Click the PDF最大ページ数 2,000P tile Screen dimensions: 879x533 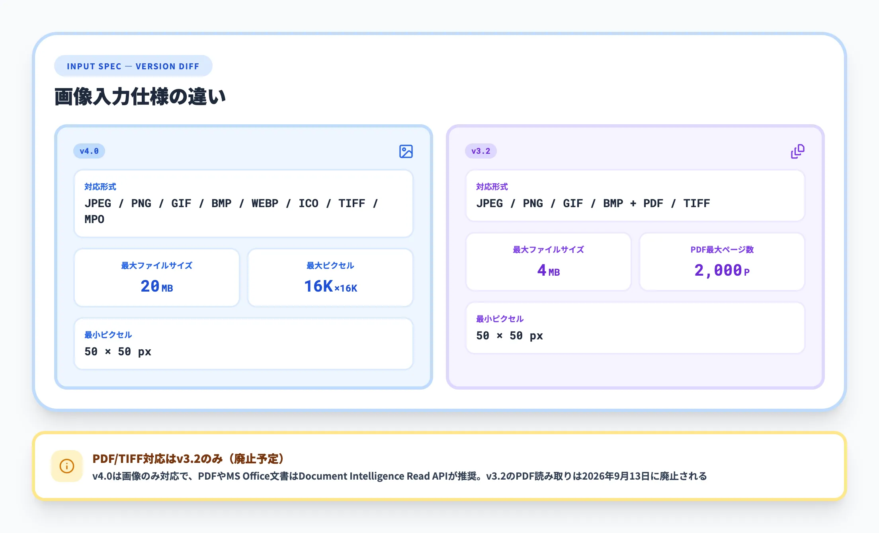[722, 262]
